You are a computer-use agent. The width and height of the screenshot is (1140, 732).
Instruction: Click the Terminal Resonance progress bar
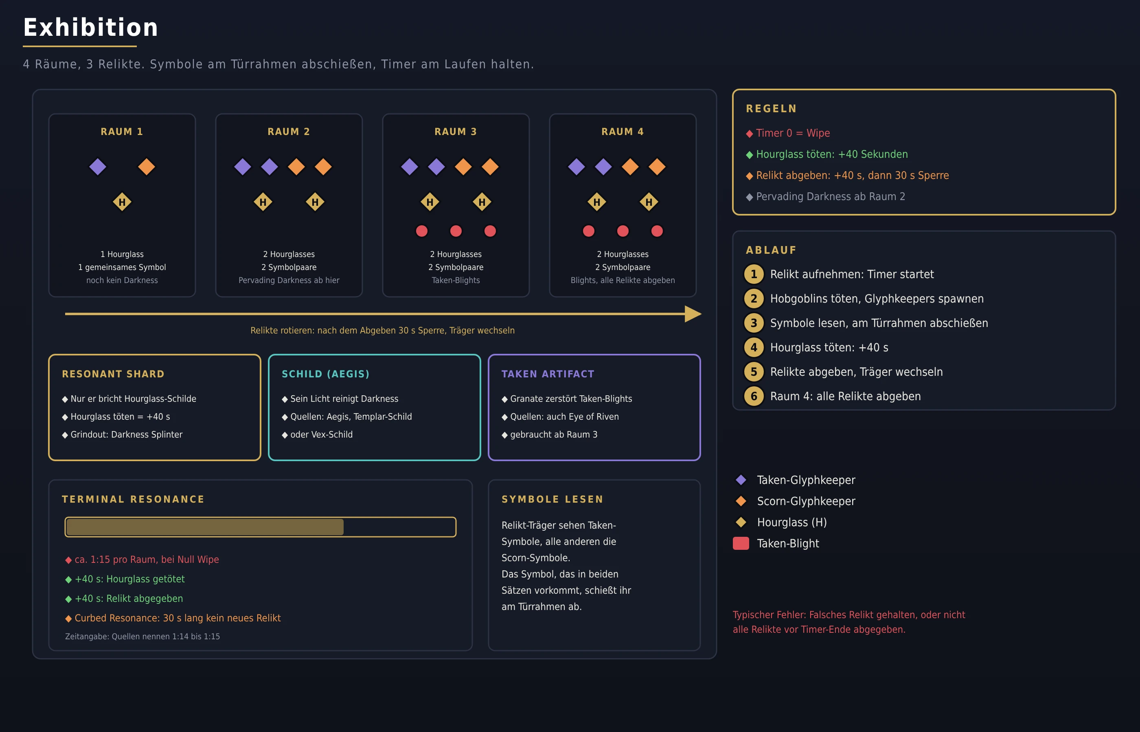(x=260, y=527)
